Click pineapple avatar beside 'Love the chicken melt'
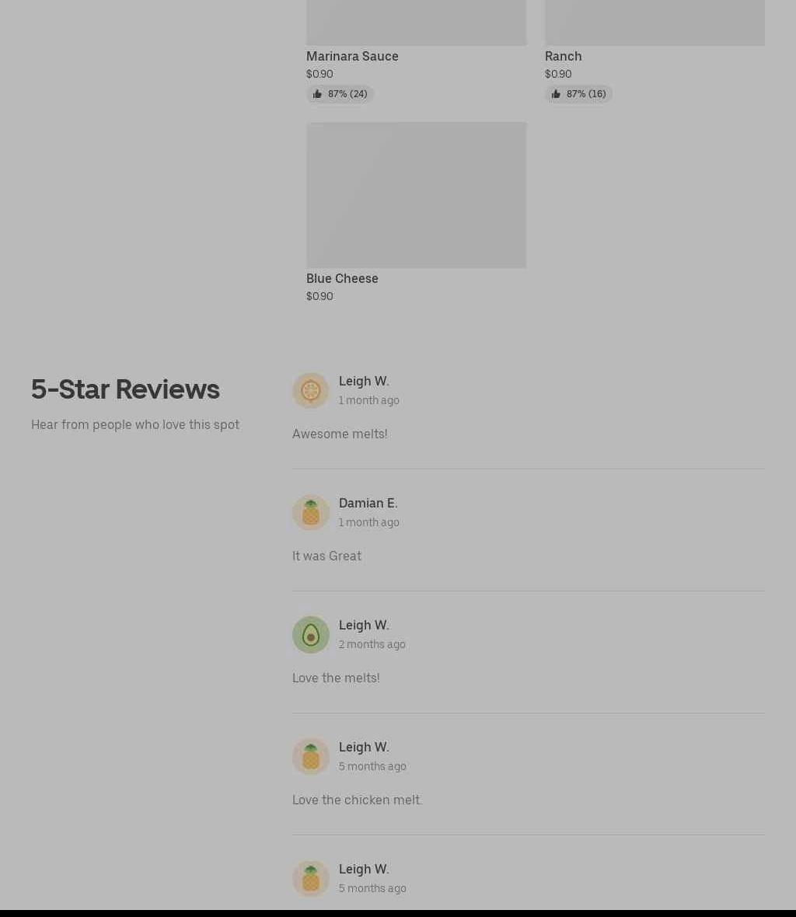The image size is (796, 917). click(311, 757)
